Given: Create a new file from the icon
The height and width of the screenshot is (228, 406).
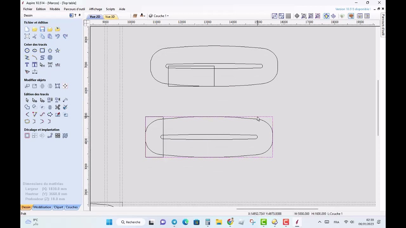Looking at the screenshot, I should [x=27, y=29].
